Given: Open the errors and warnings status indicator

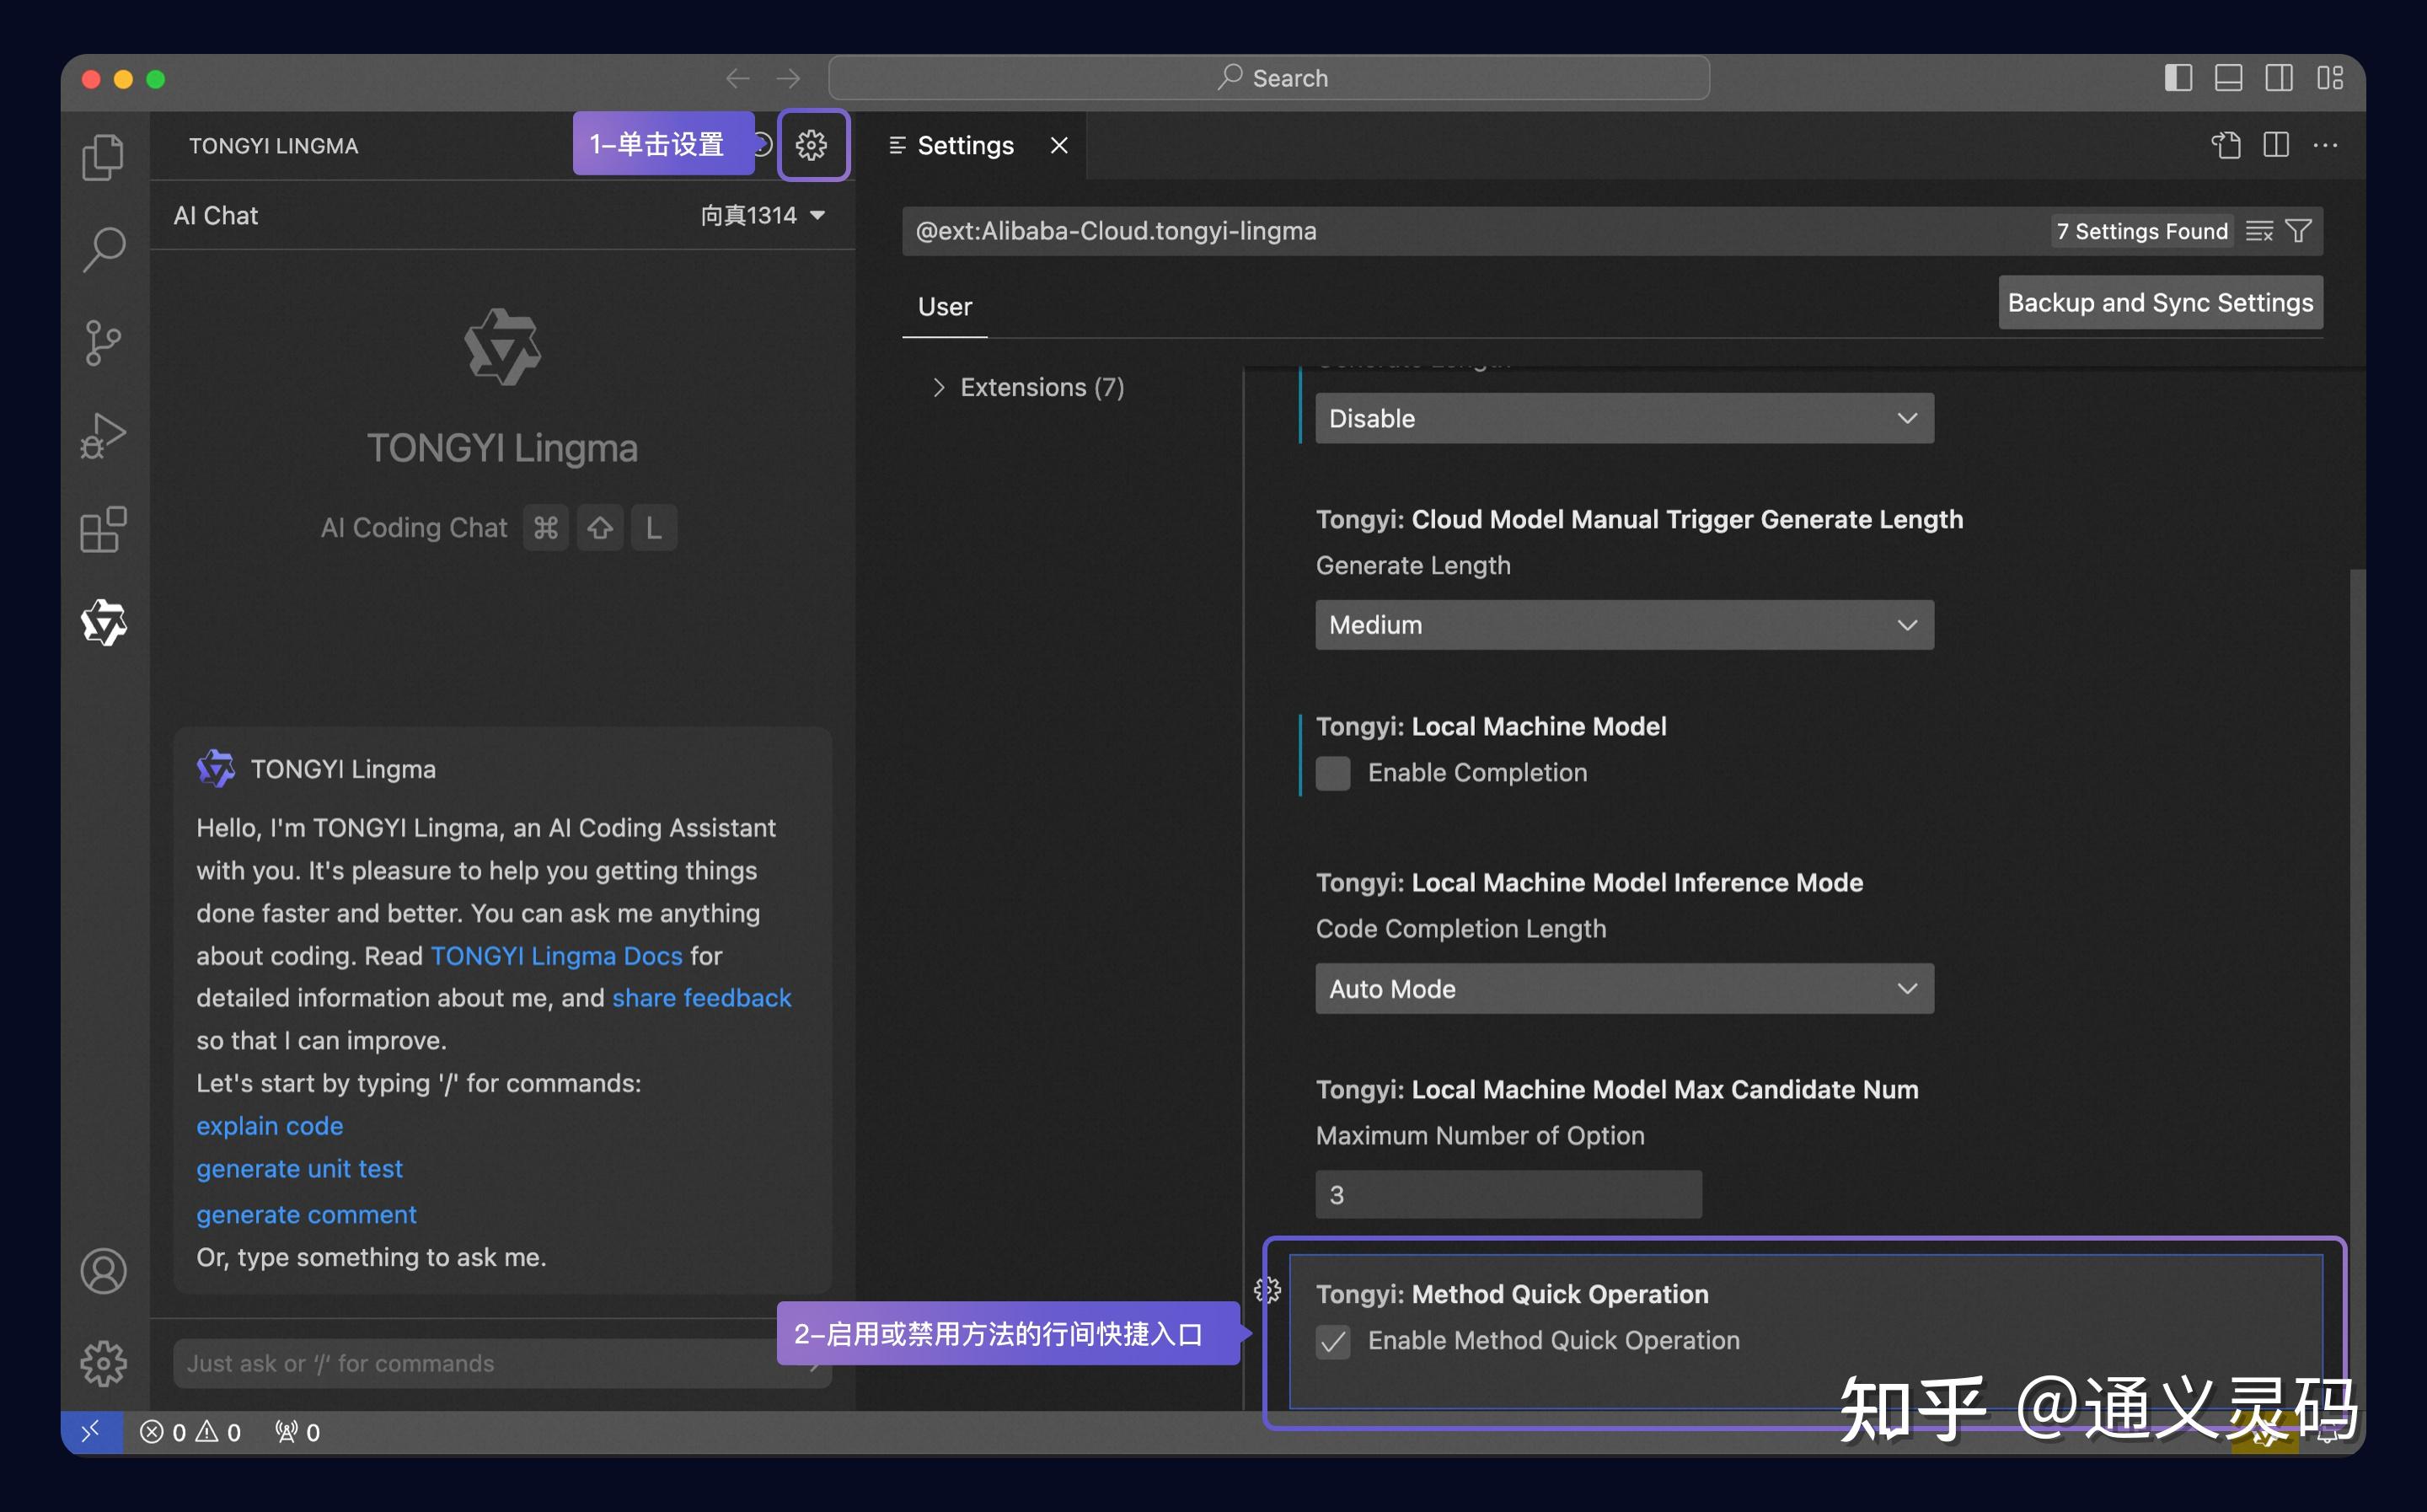Looking at the screenshot, I should click(191, 1432).
